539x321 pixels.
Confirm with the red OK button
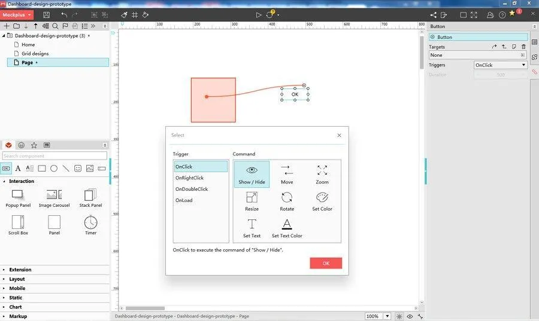coord(326,263)
